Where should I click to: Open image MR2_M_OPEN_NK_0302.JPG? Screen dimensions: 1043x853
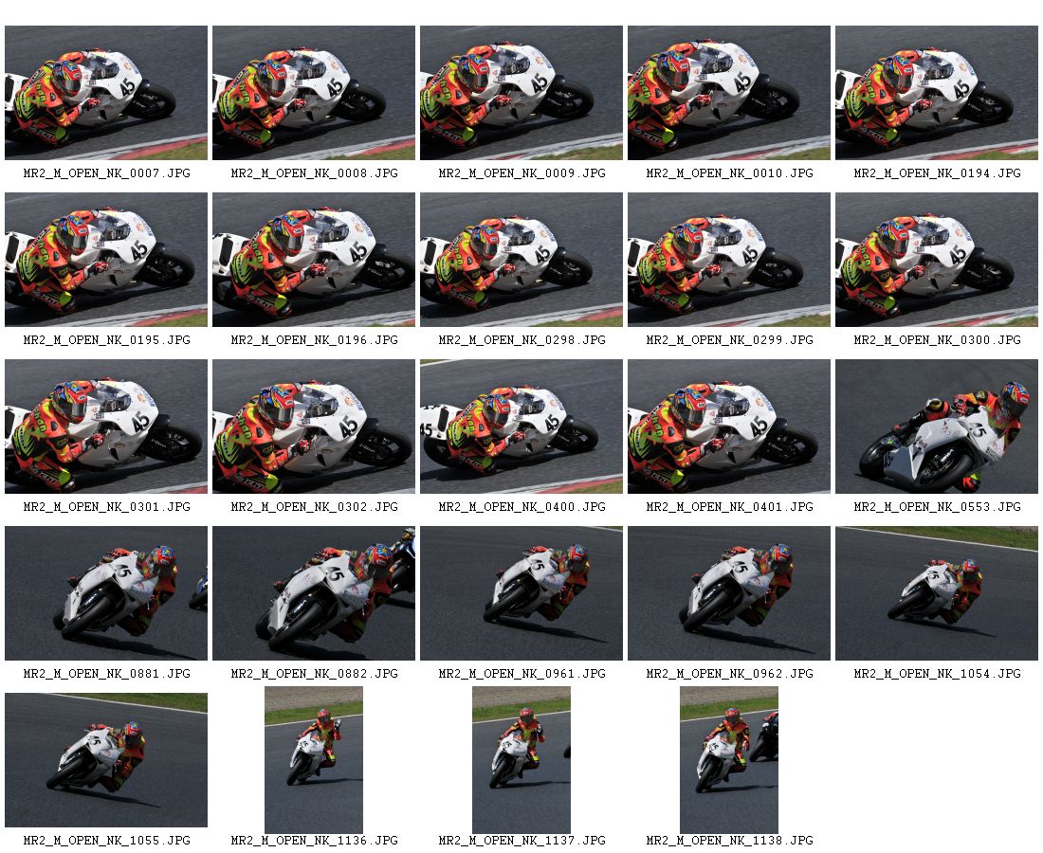[314, 426]
